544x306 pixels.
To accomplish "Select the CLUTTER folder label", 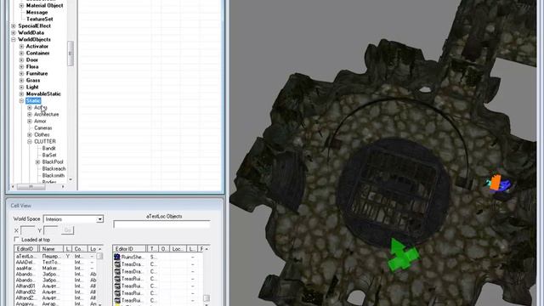I will tap(45, 142).
